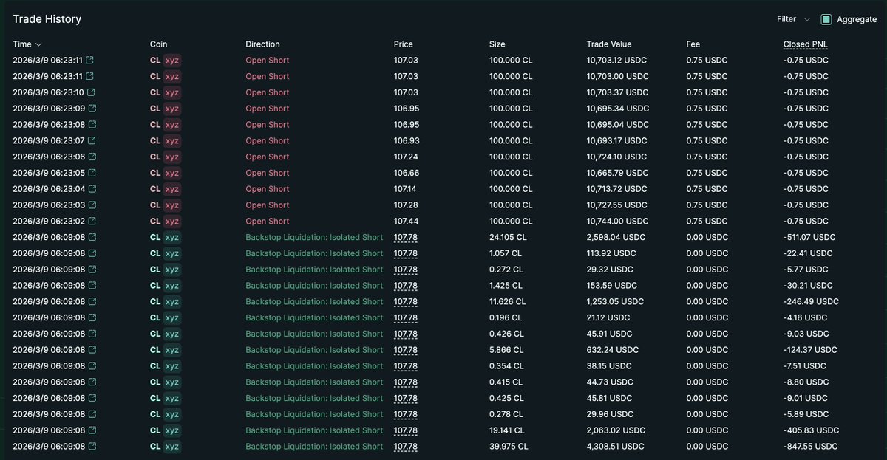
Task: Click the Coin column header
Action: click(158, 44)
